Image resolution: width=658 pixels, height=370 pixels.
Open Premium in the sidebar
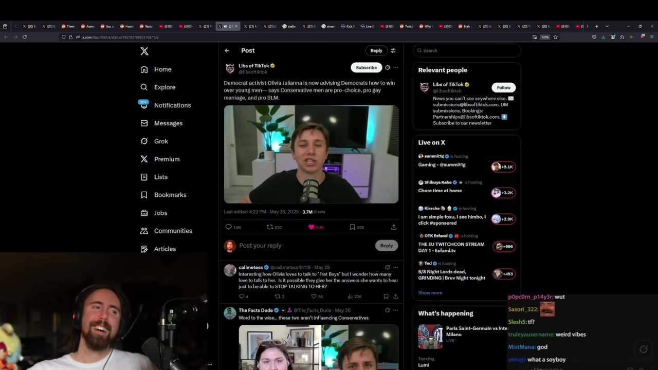point(160,159)
